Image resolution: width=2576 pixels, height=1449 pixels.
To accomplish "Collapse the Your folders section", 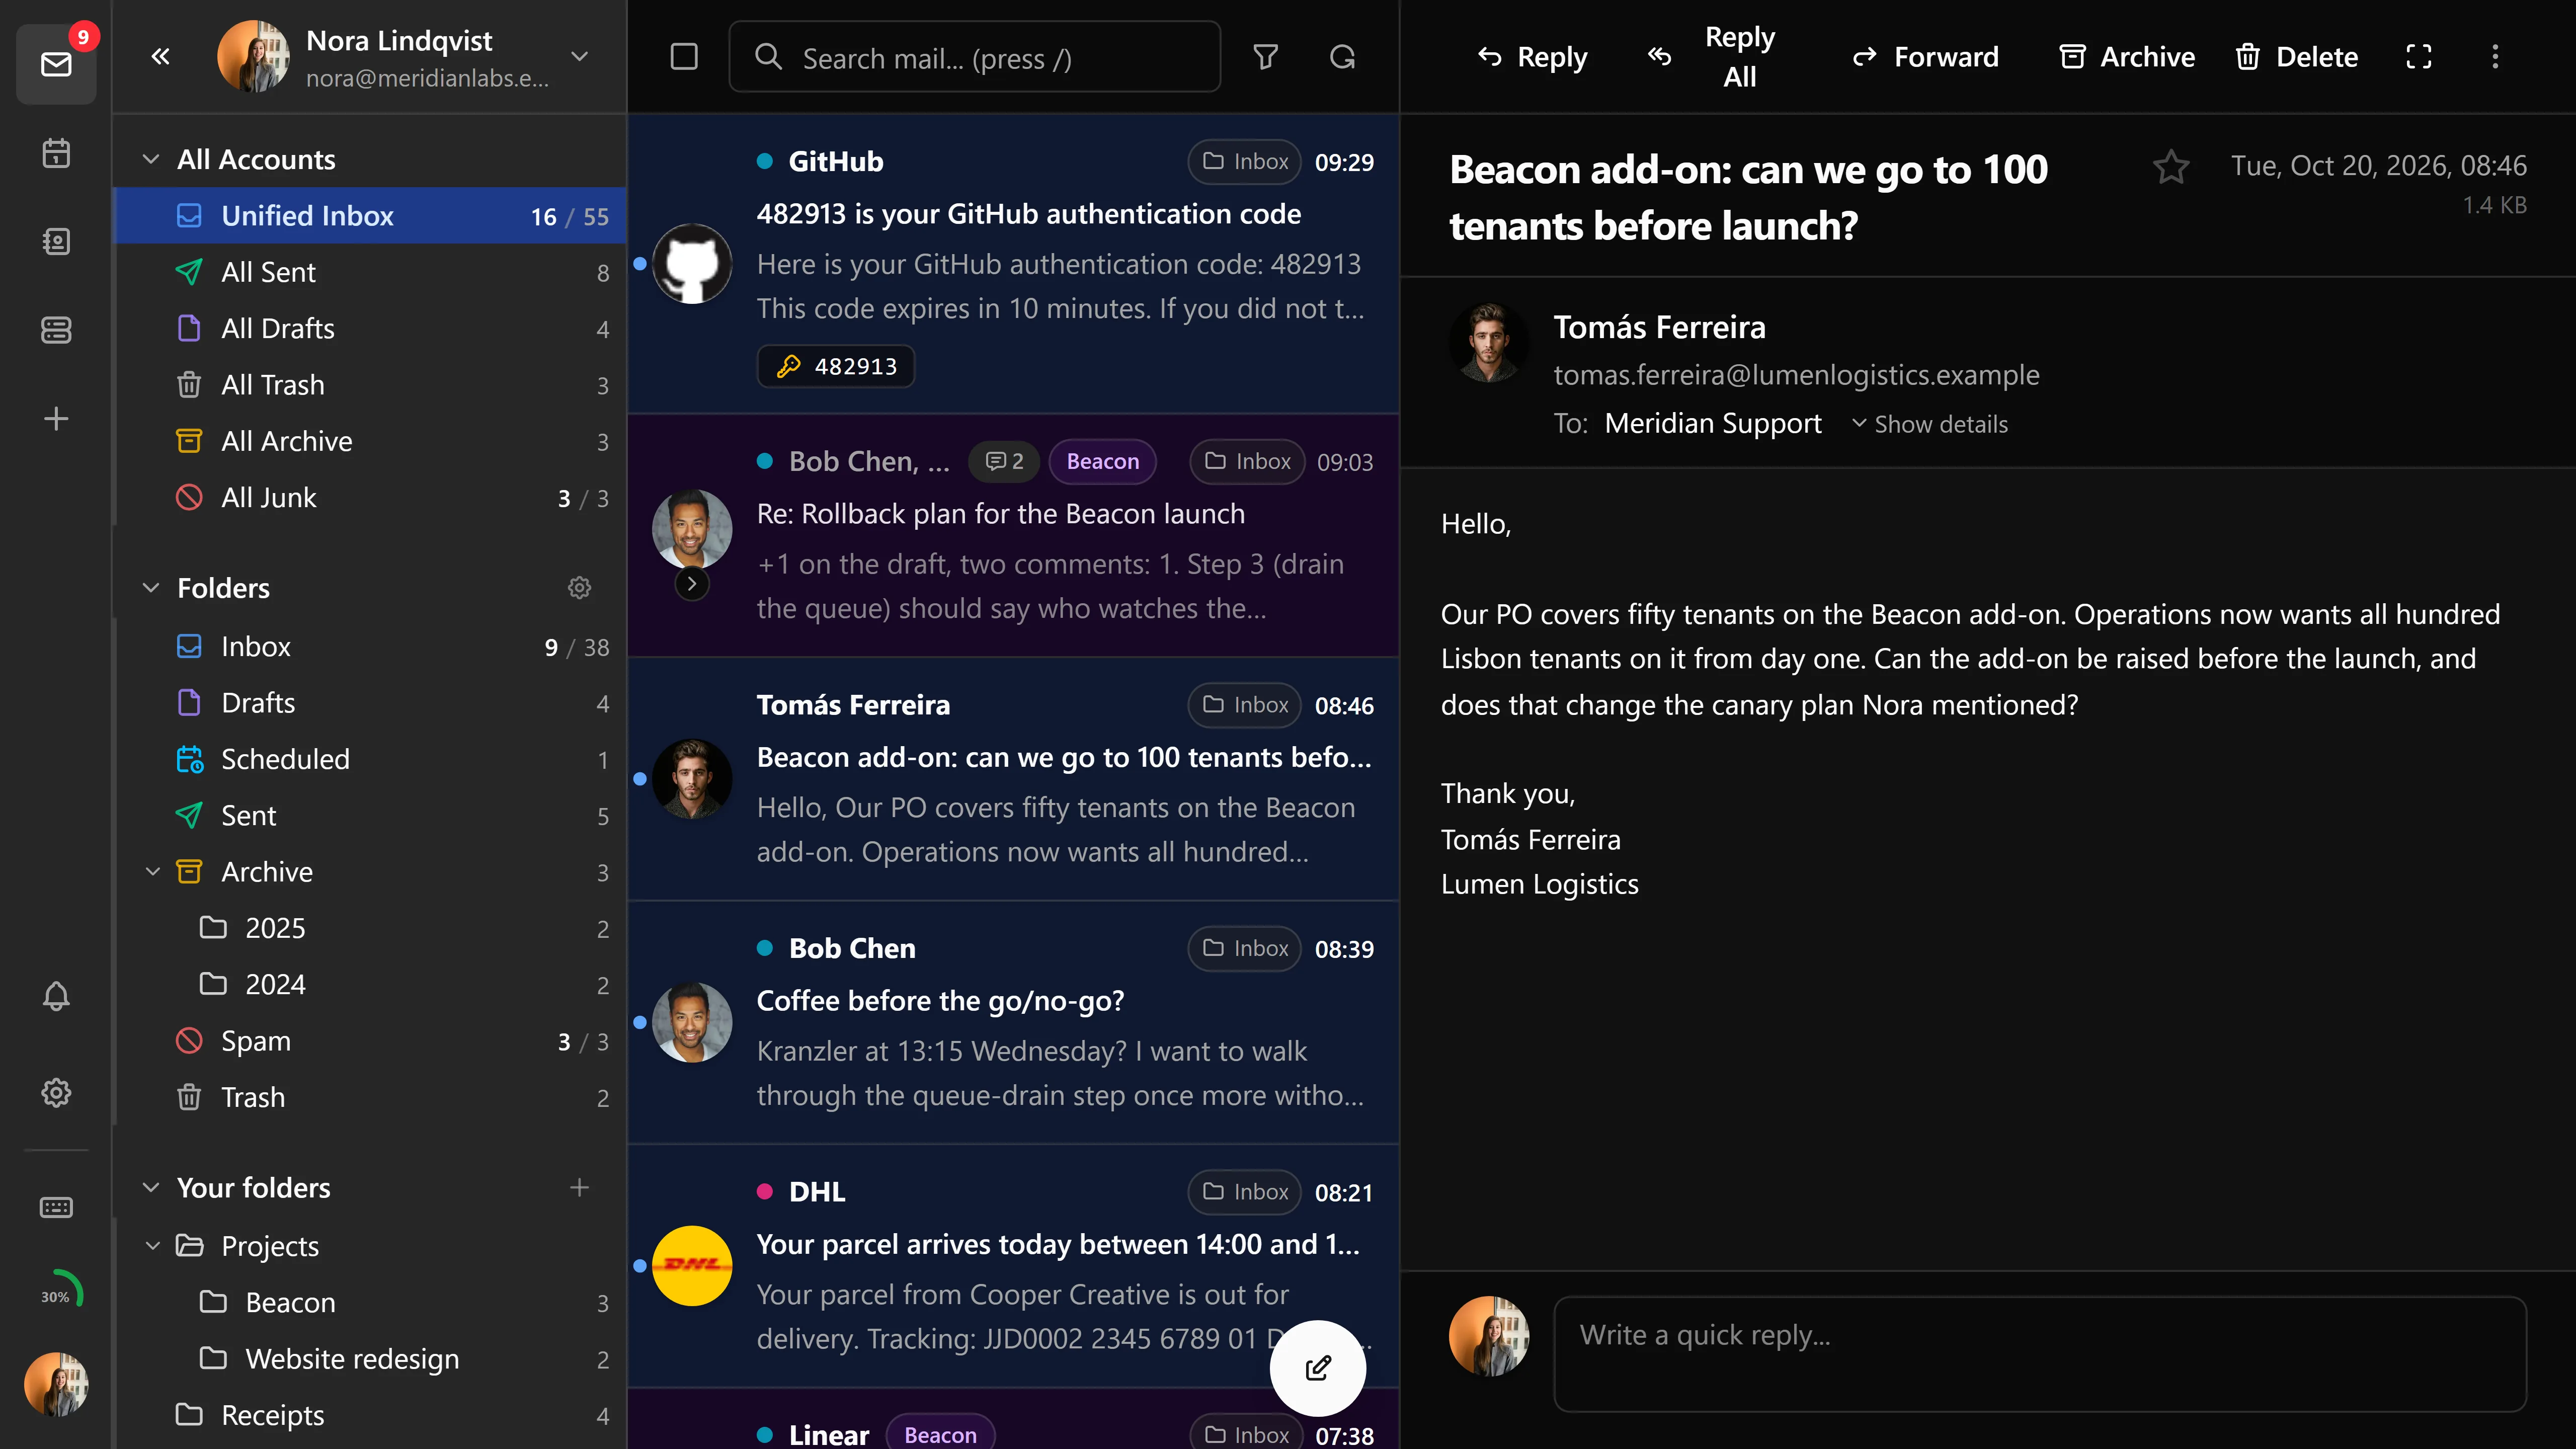I will [x=151, y=1188].
